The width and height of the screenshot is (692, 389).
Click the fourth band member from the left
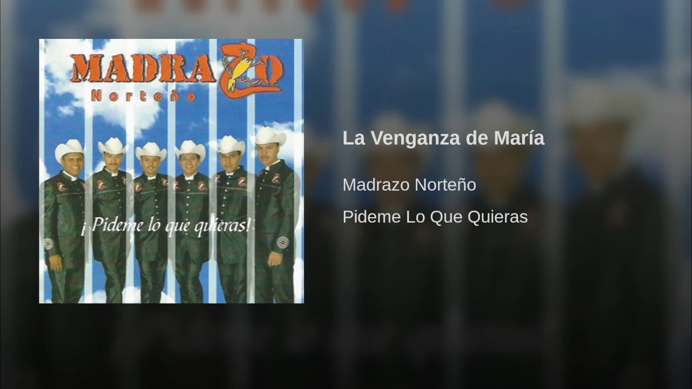pyautogui.click(x=190, y=220)
